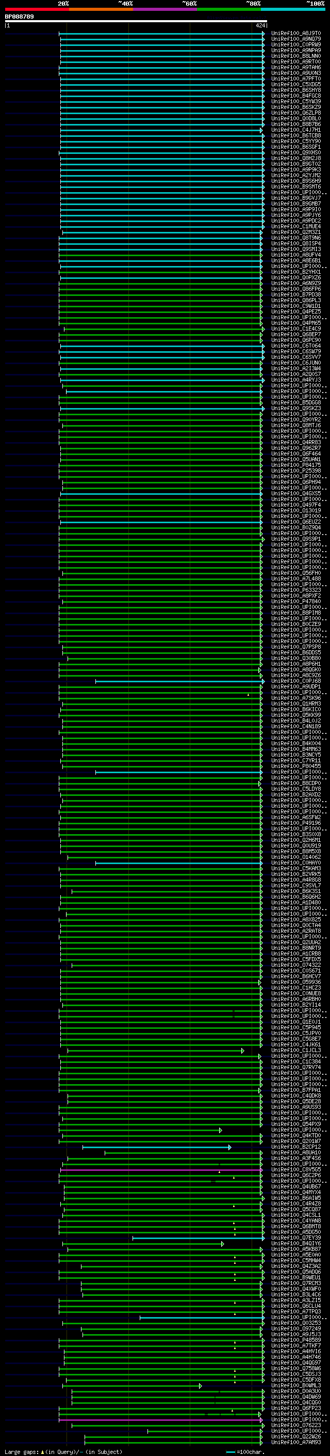Screen dimensions: 330x1456
Task: Click UniRef100_Q7EY39 hit
Action: point(296,1238)
